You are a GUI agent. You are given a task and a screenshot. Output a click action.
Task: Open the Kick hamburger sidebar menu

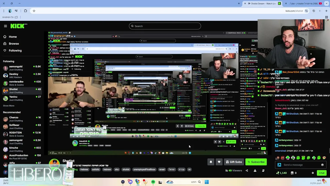[x=5, y=26]
